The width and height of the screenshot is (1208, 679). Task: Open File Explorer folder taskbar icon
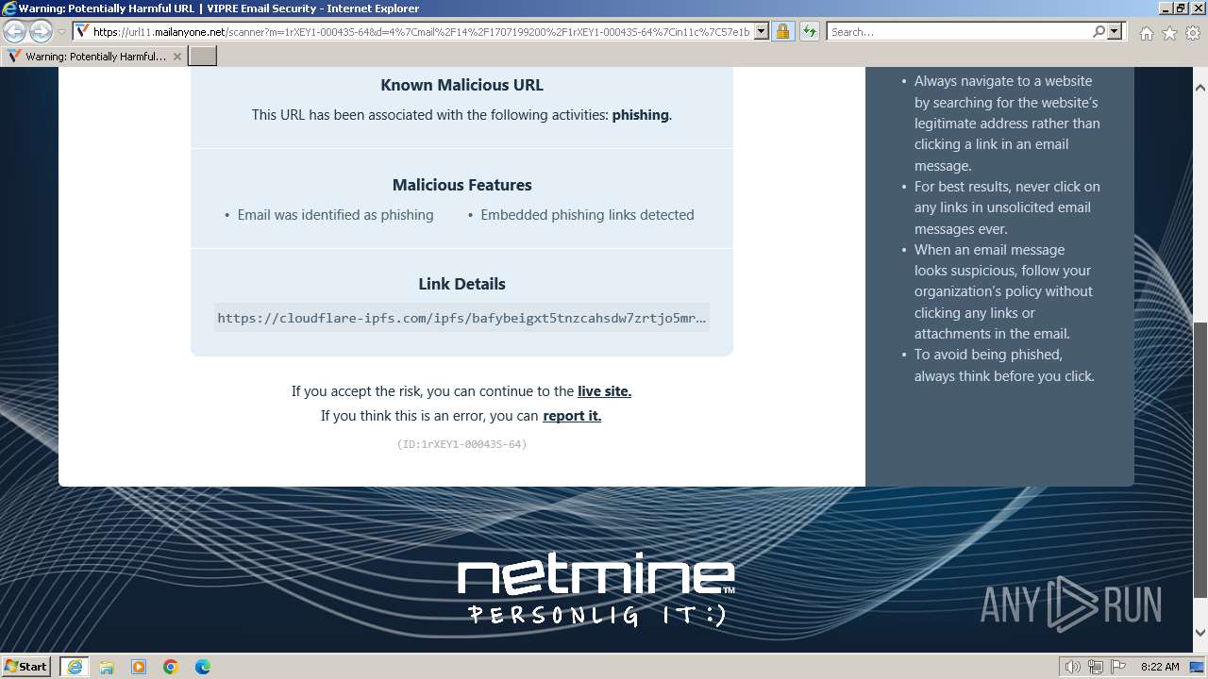pyautogui.click(x=107, y=667)
